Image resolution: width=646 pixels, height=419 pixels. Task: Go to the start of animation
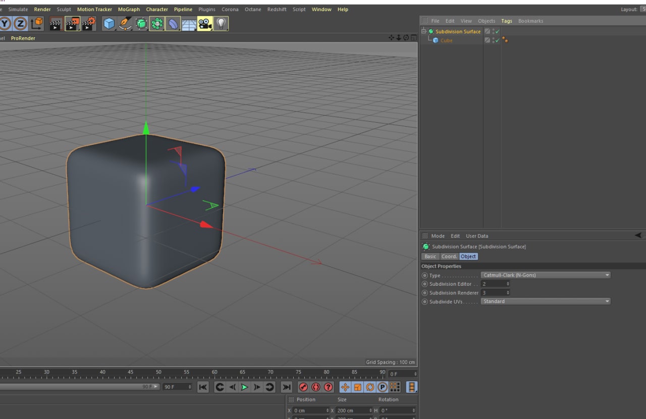(203, 387)
